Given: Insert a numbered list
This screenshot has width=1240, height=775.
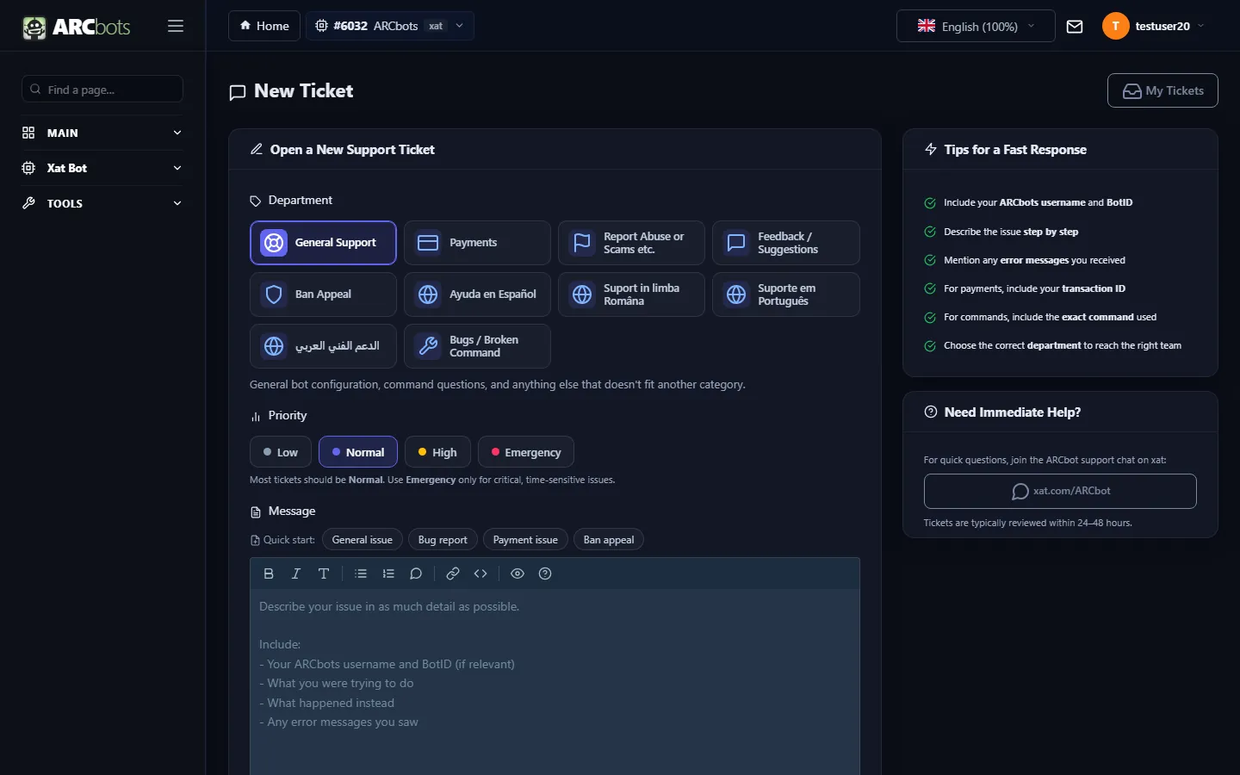Looking at the screenshot, I should tap(388, 573).
